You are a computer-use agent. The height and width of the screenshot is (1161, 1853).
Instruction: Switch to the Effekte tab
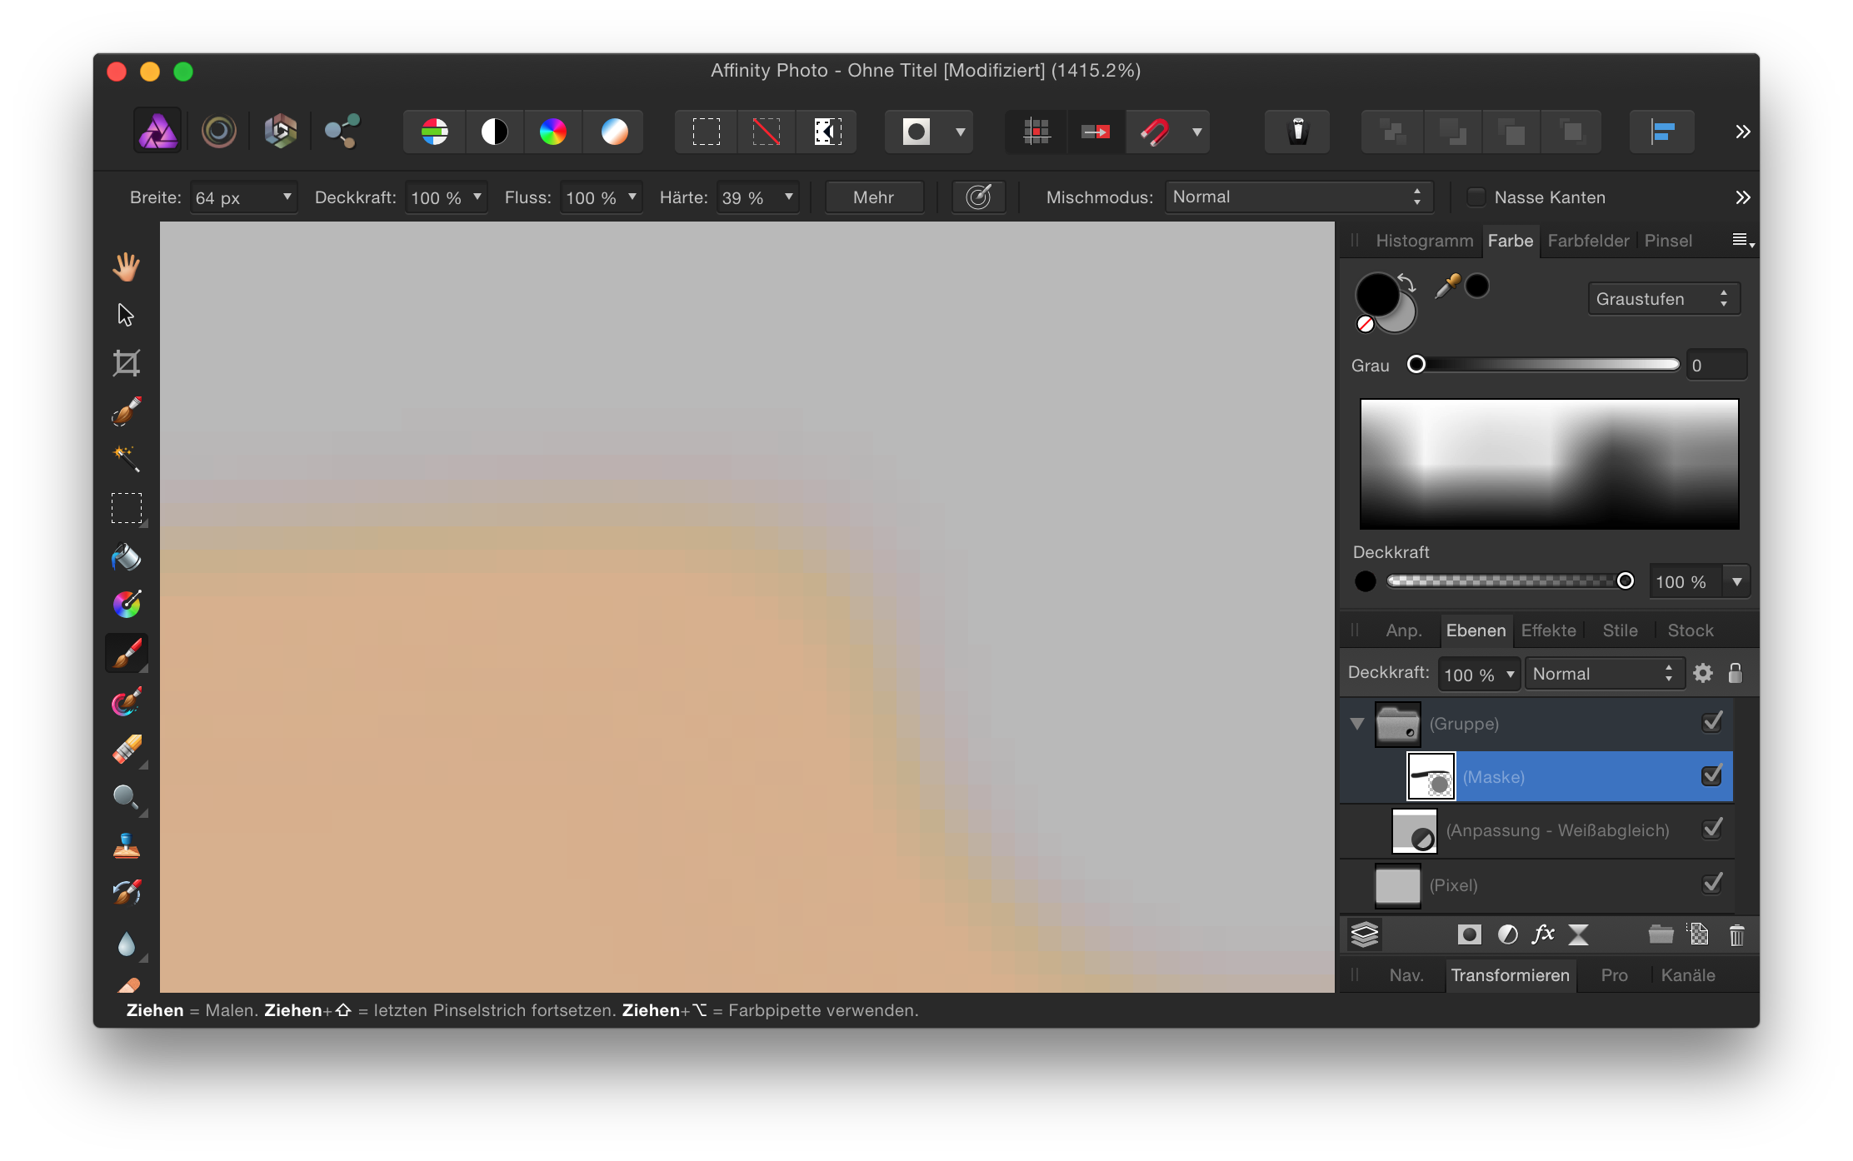click(x=1548, y=630)
